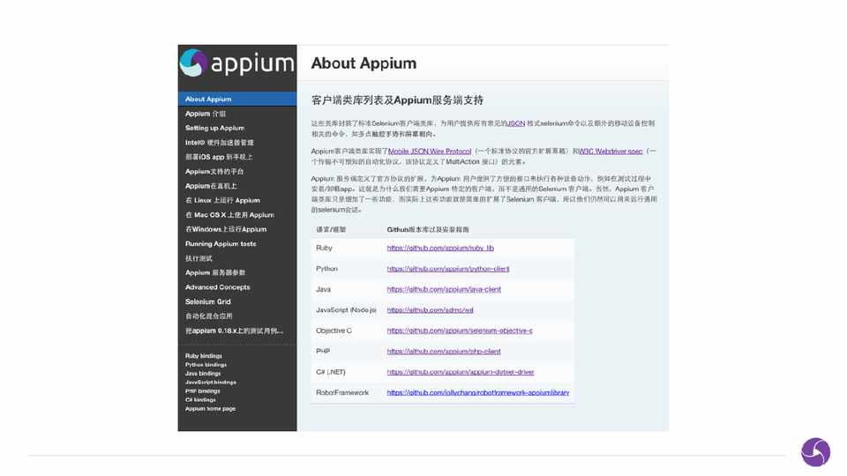Go to Advanced Concepts in sidebar
The height and width of the screenshot is (476, 847).
pyautogui.click(x=217, y=287)
